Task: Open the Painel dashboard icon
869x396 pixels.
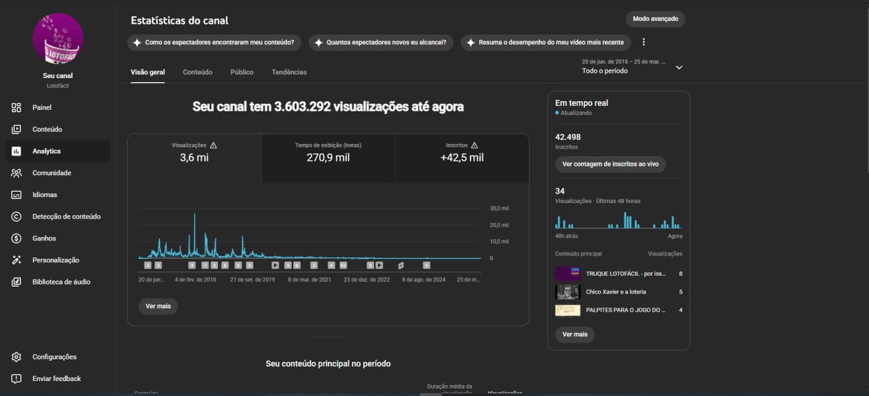Action: (16, 107)
